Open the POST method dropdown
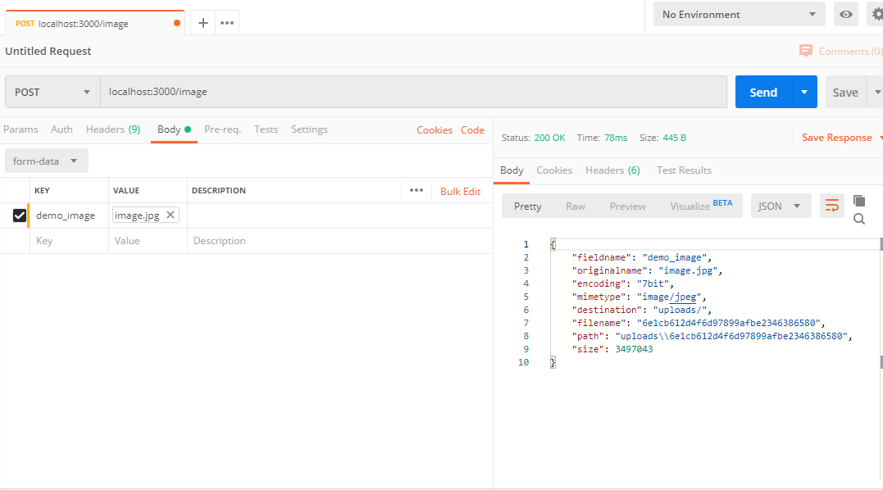Viewport: 883px width, 490px height. tap(52, 92)
